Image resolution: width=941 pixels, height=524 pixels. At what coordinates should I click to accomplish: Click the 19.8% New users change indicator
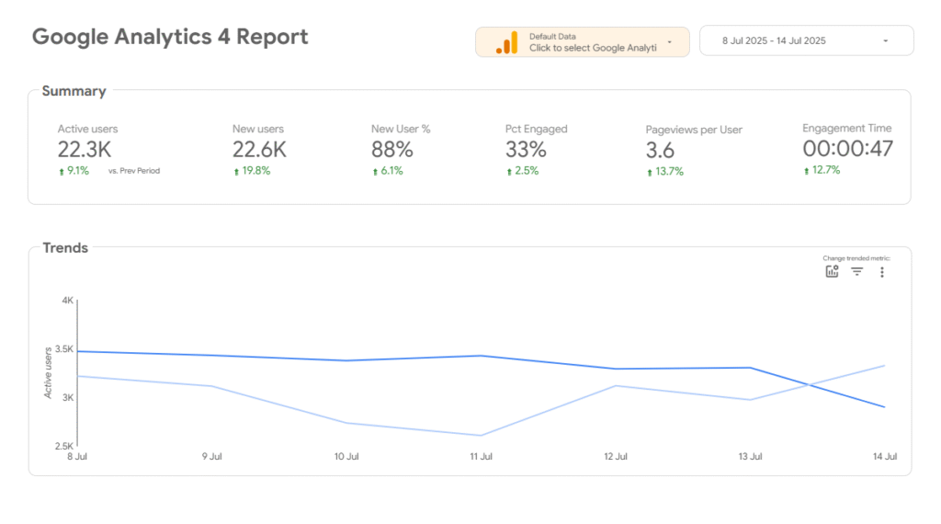(x=252, y=171)
